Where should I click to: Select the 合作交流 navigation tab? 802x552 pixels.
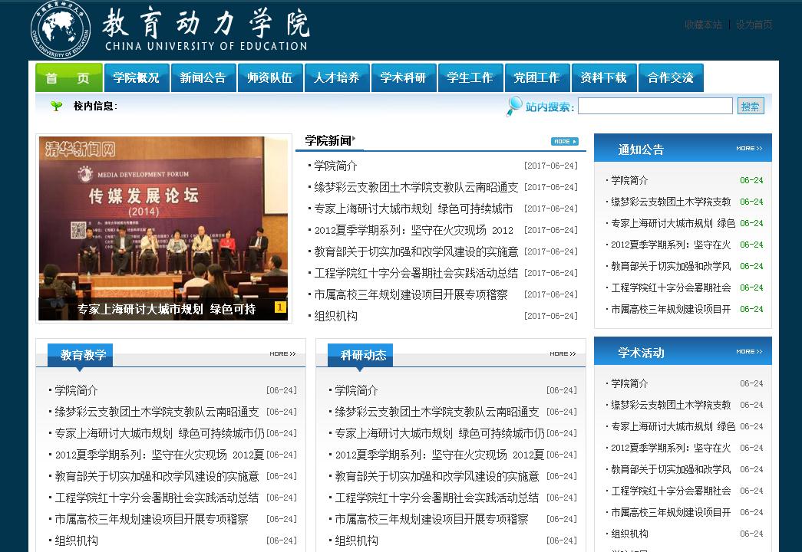click(670, 78)
